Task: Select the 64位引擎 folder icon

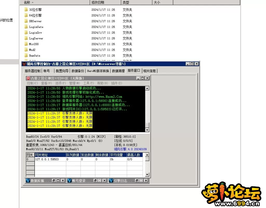Action: [x=26, y=15]
